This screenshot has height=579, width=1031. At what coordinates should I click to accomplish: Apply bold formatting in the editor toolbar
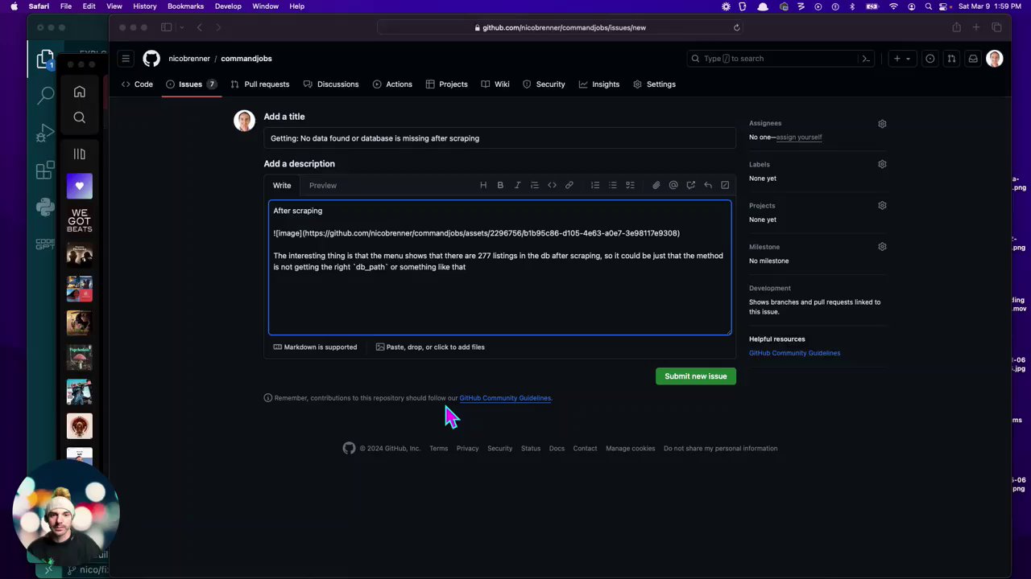coord(500,185)
